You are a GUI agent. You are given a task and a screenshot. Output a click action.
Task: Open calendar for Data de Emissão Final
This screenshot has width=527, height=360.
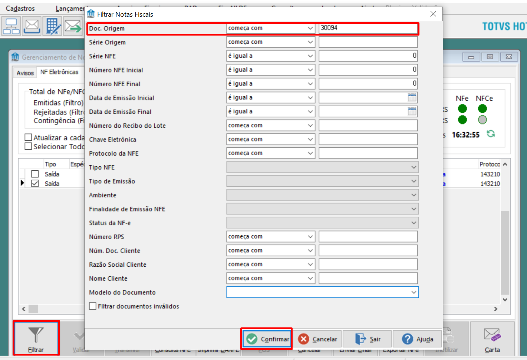[412, 111]
